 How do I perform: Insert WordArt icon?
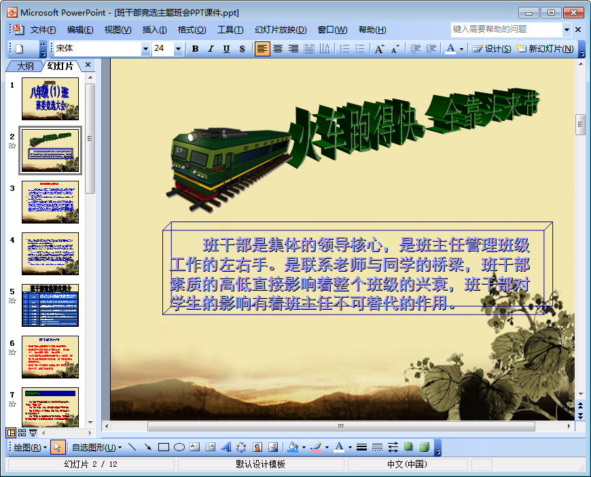(x=226, y=447)
